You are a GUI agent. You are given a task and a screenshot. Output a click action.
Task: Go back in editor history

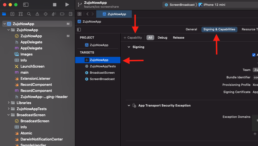point(88,14)
